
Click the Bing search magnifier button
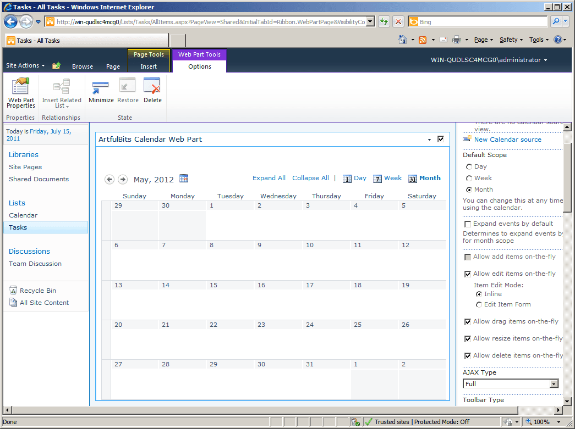556,21
